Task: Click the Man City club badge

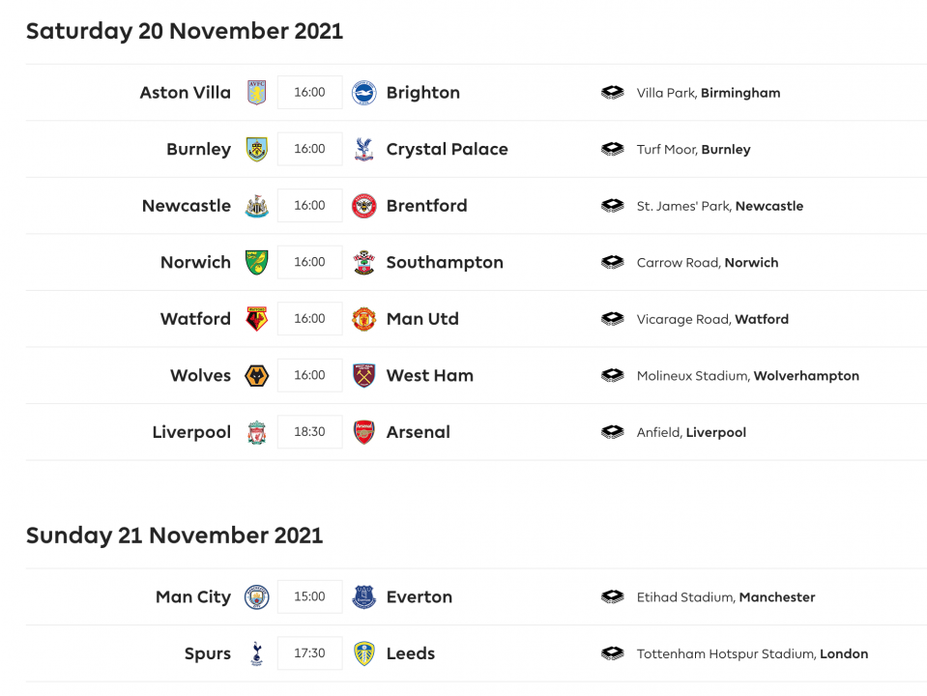Action: (x=256, y=596)
